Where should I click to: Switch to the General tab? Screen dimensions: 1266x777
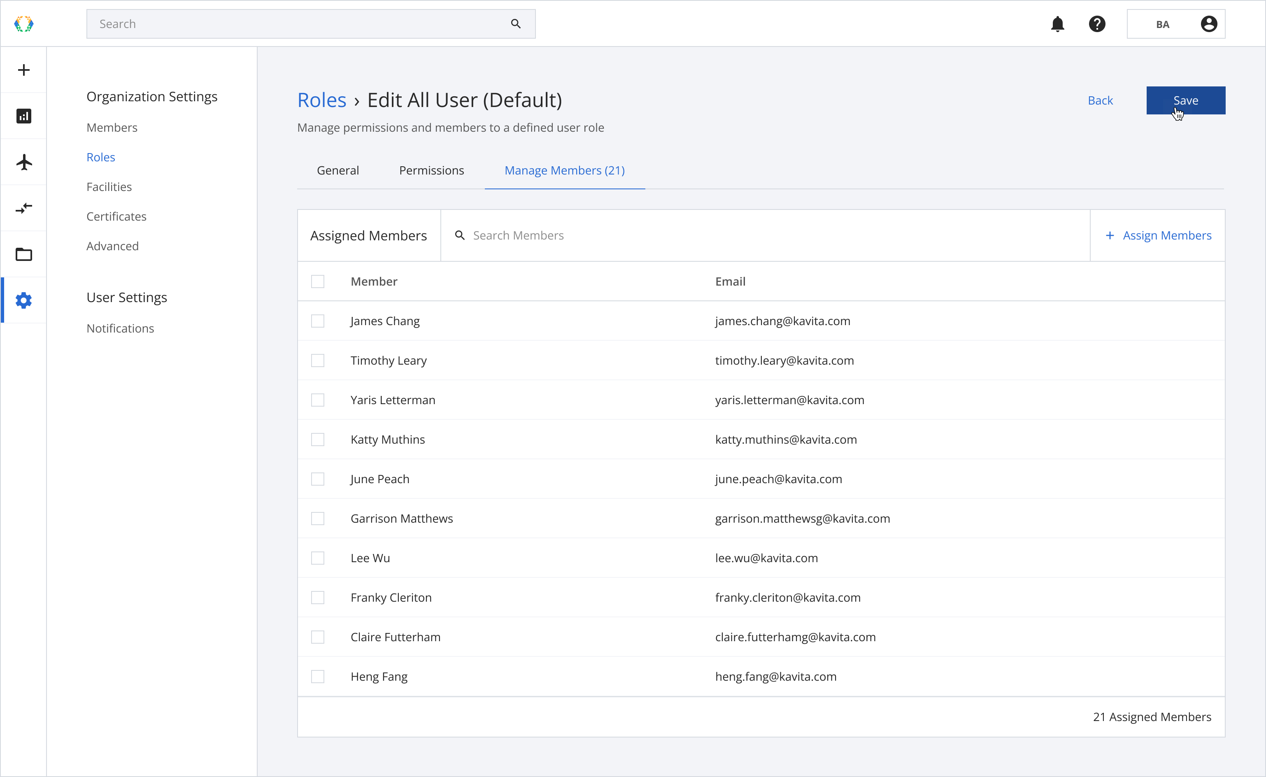pos(337,170)
